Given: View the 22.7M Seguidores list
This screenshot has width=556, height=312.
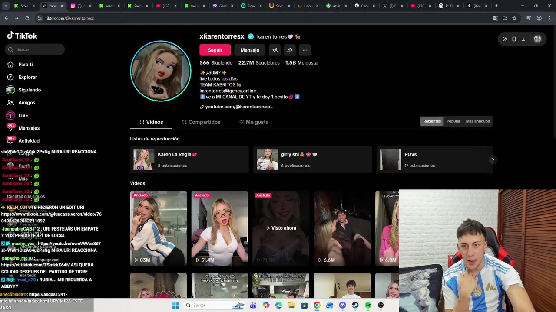Looking at the screenshot, I should pos(259,63).
